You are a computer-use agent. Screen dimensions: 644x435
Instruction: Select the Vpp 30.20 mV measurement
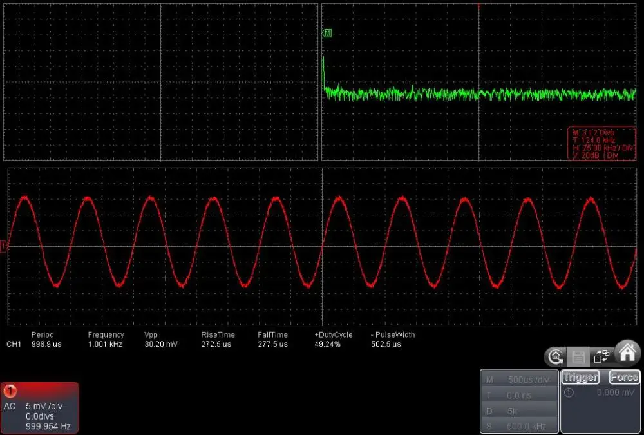point(160,340)
